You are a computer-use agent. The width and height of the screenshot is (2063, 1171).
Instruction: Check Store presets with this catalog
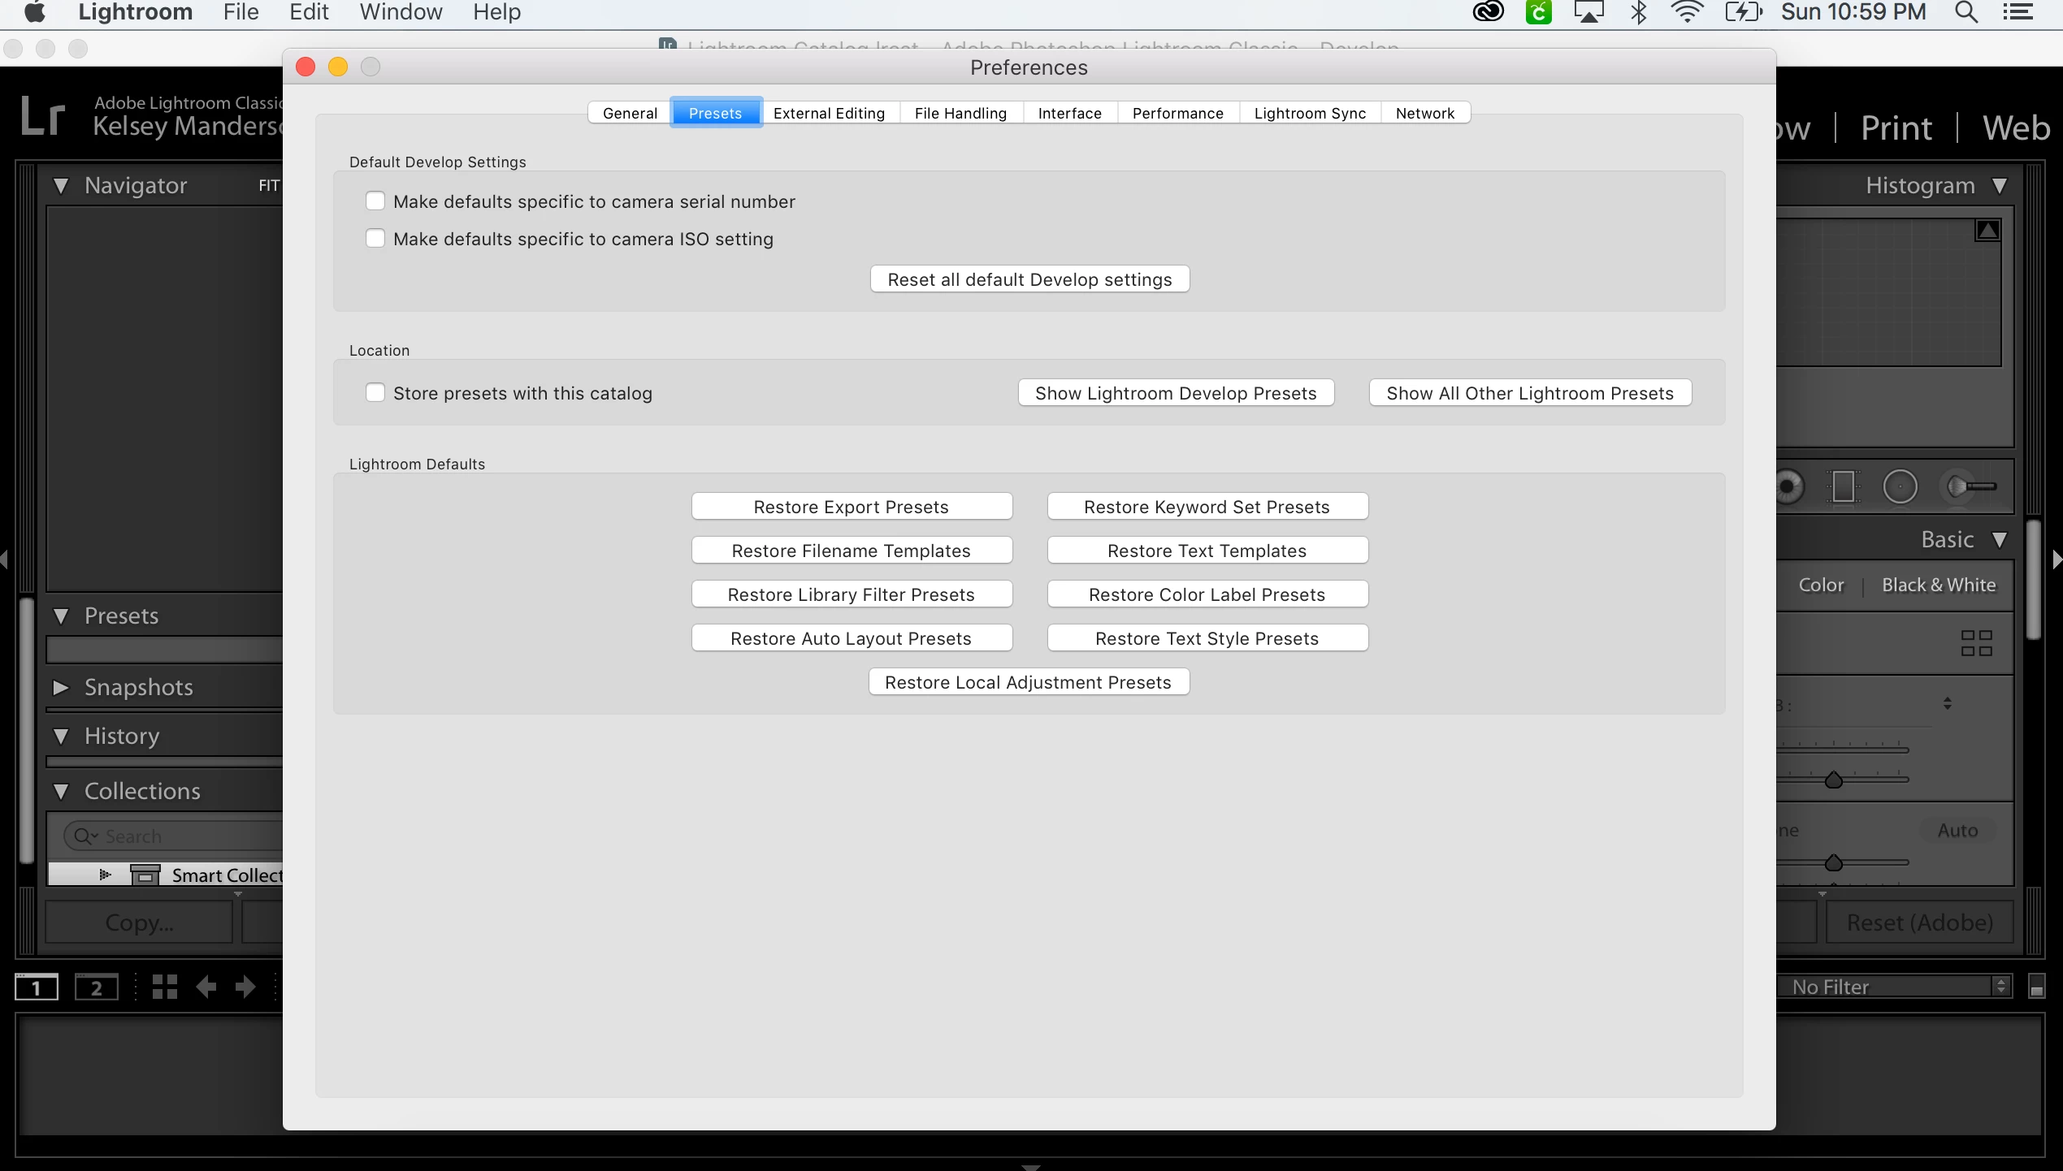pyautogui.click(x=375, y=392)
